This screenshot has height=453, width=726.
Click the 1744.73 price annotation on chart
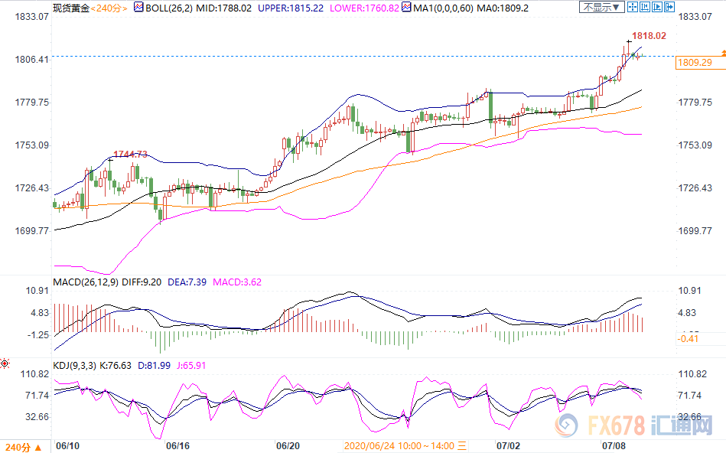130,154
